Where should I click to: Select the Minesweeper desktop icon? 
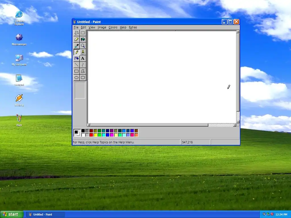[x=19, y=39]
